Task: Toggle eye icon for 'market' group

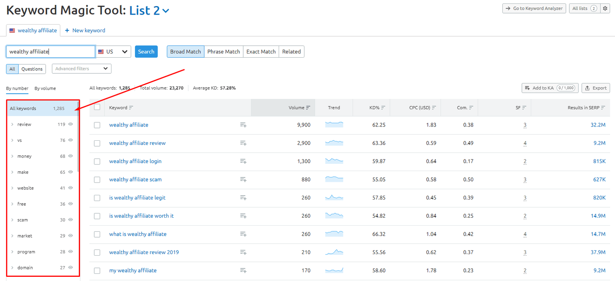Action: point(70,236)
